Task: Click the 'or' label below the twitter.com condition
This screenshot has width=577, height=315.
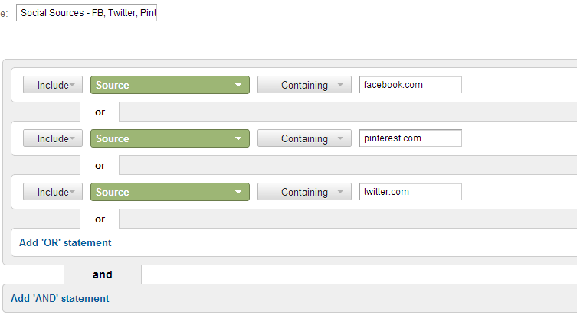Action: pyautogui.click(x=100, y=219)
